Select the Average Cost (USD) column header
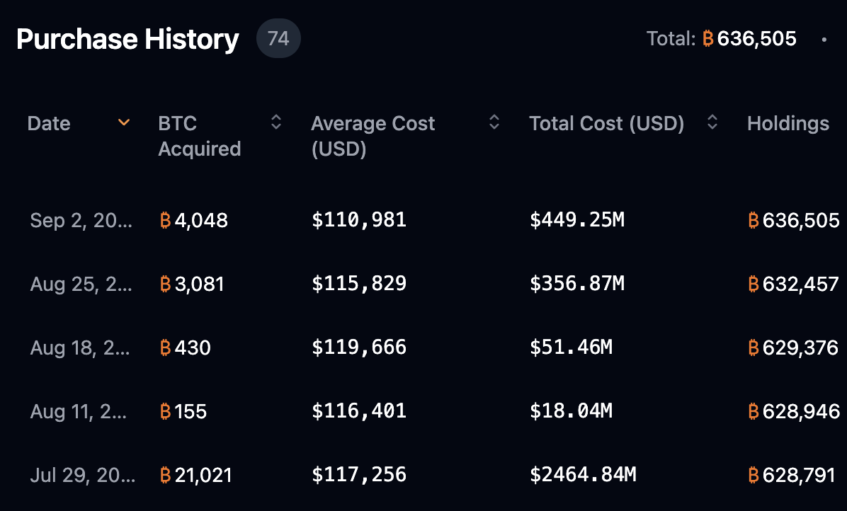The image size is (847, 511). tap(373, 136)
